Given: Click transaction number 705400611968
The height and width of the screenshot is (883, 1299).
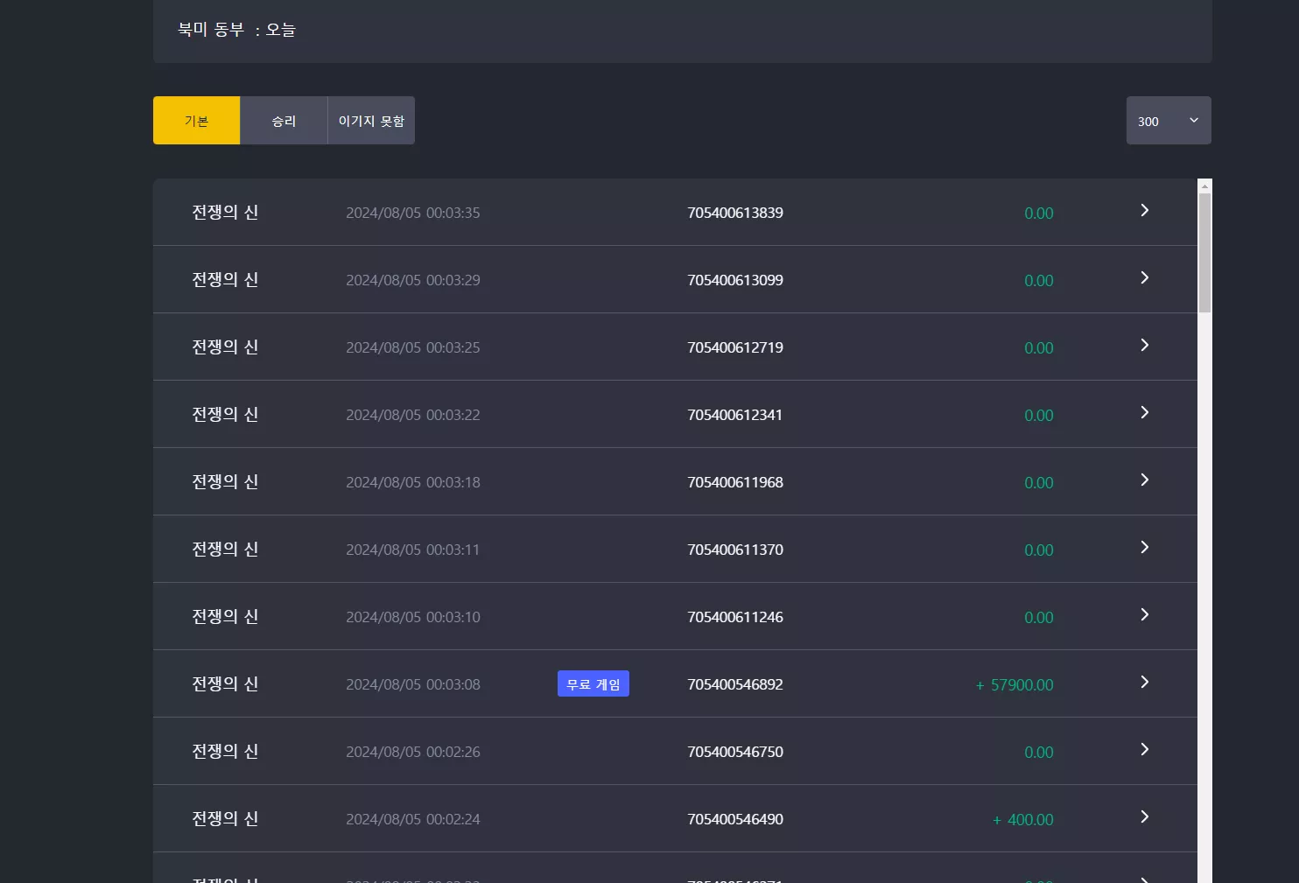Looking at the screenshot, I should [x=735, y=482].
